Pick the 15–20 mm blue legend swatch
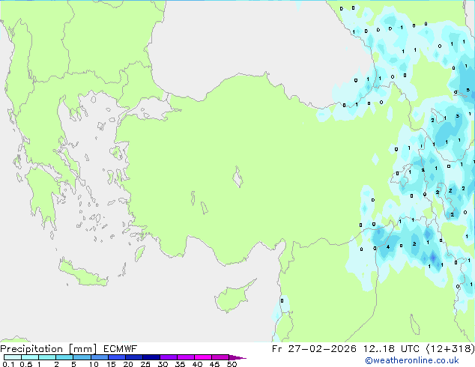Screen dimensions: 475x367 pyautogui.click(x=117, y=357)
